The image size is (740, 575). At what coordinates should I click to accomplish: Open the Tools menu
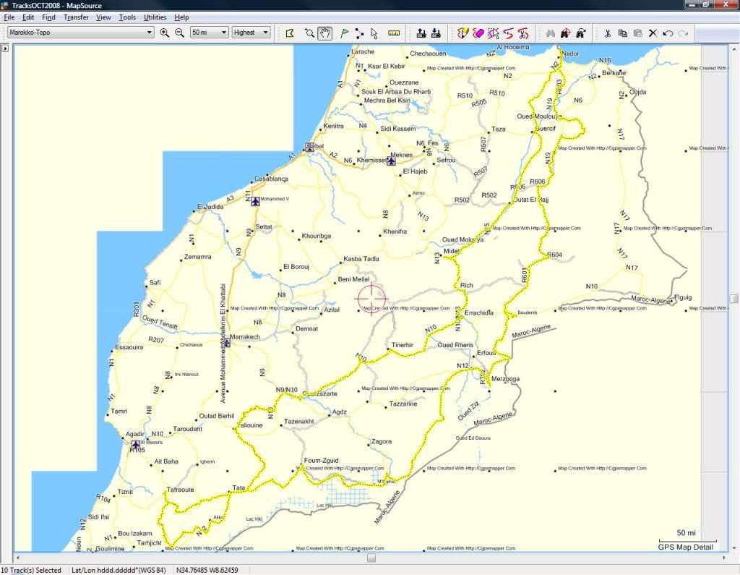pos(127,17)
